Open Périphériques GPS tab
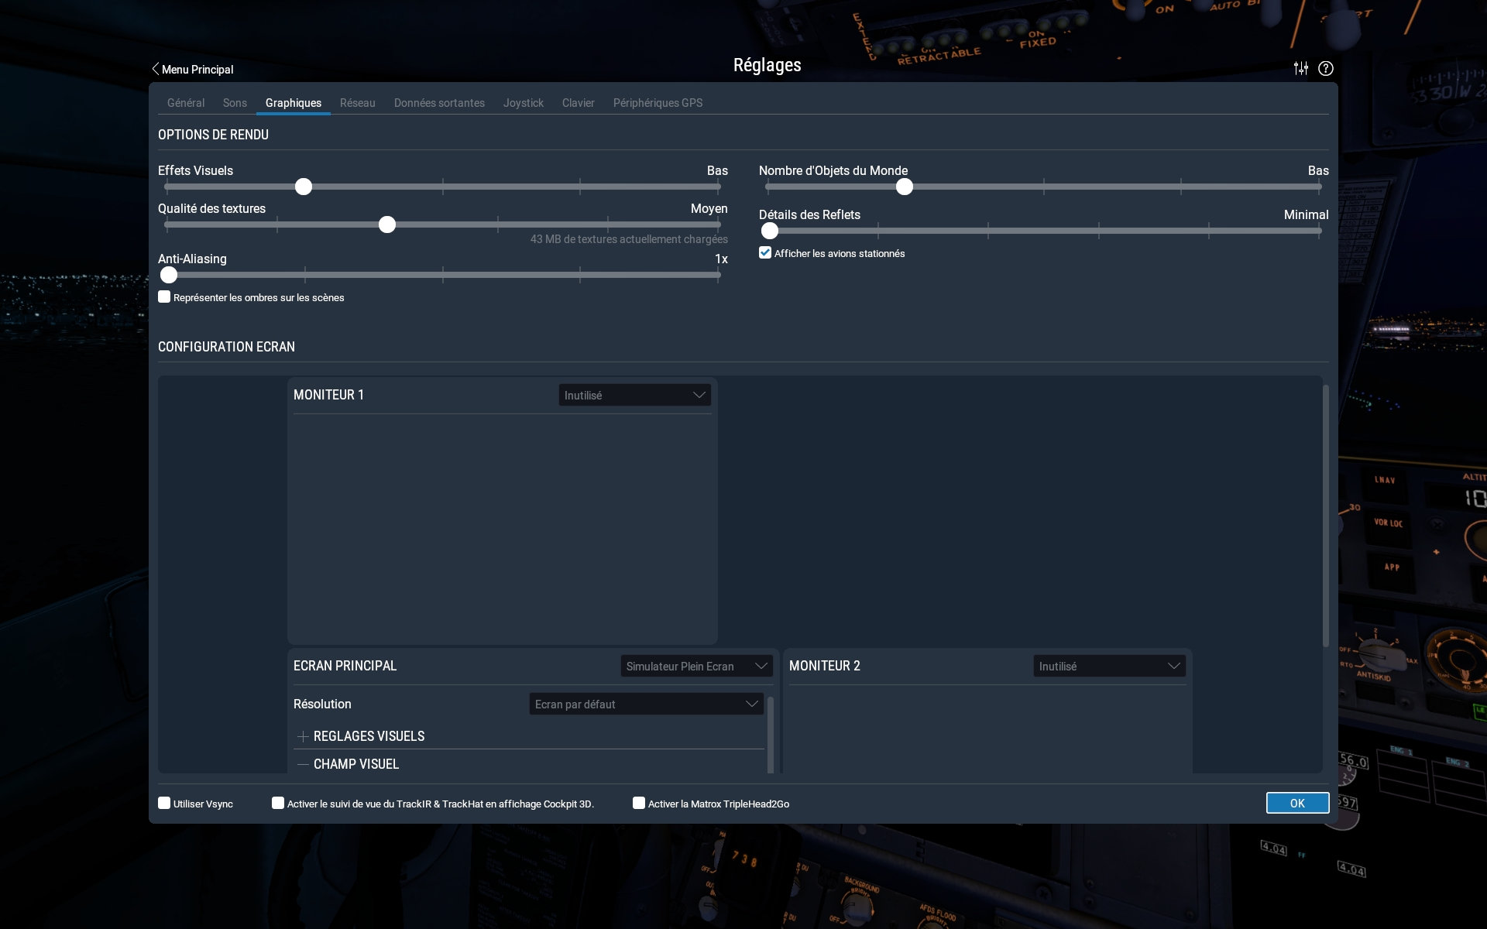This screenshot has width=1487, height=929. coord(658,103)
